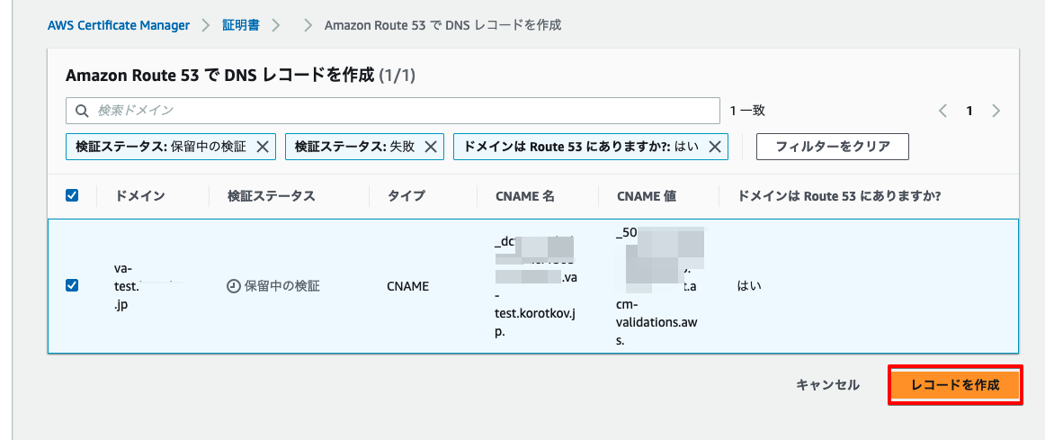Screen dimensions: 1045x440
Task: Go to 証明書 breadcrumb link
Action: pyautogui.click(x=241, y=25)
